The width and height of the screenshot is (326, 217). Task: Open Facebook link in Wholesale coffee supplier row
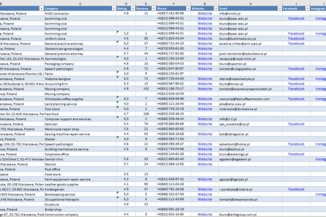[x=296, y=99]
